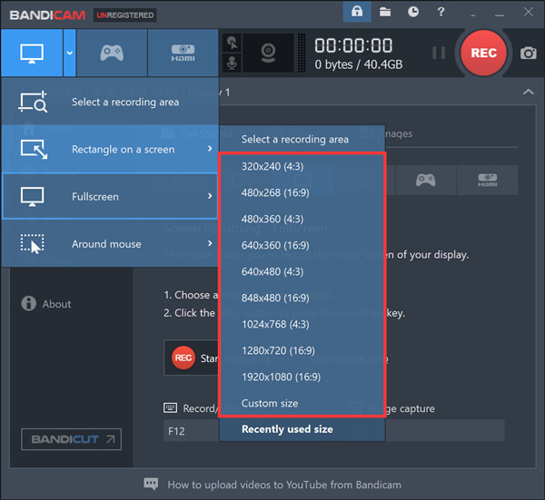545x500 pixels.
Task: Click the F12 record hotkey field
Action: point(191,431)
